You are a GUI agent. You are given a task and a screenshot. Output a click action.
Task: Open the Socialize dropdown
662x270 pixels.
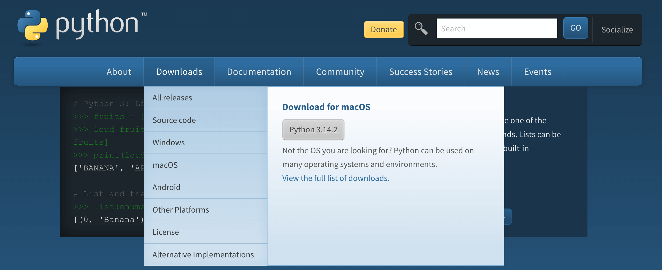point(617,30)
